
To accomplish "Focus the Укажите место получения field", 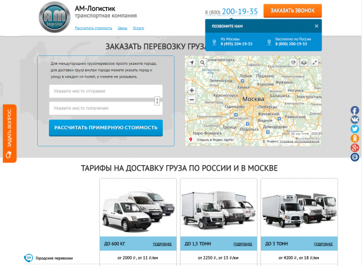I will [105, 108].
